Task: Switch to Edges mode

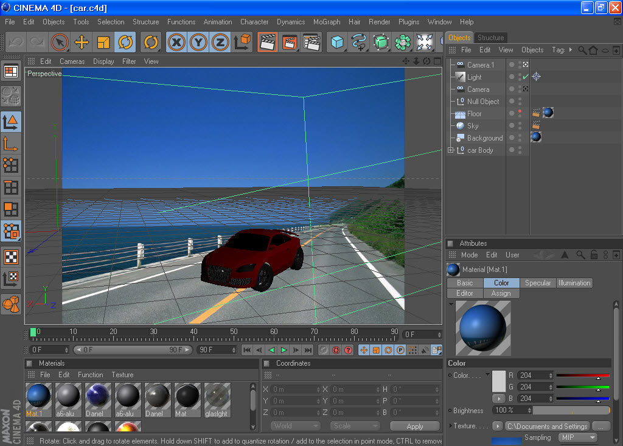Action: [x=11, y=187]
